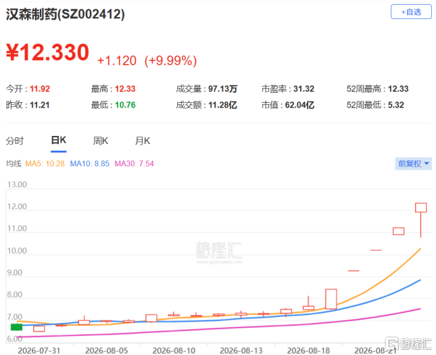
Task: Click the 2026-08-05 date axis label
Action: click(x=107, y=350)
